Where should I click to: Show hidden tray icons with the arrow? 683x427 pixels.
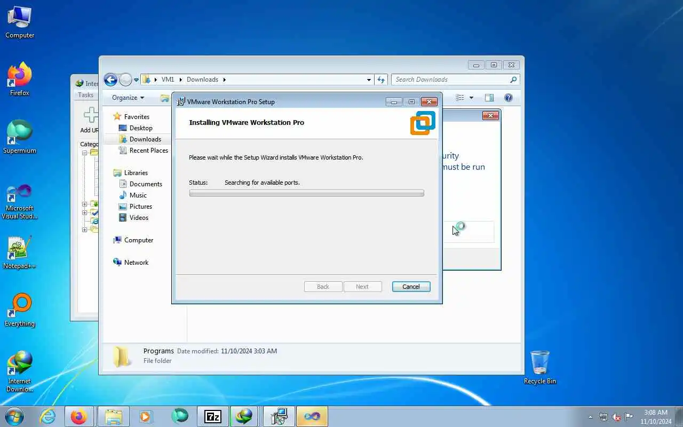tap(590, 417)
